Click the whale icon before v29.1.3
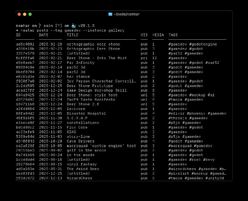This screenshot has width=248, height=201. [73, 26]
